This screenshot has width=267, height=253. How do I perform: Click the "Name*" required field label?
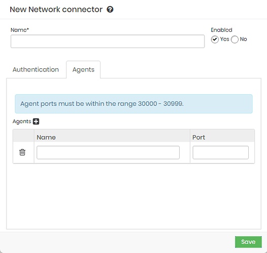click(x=20, y=30)
